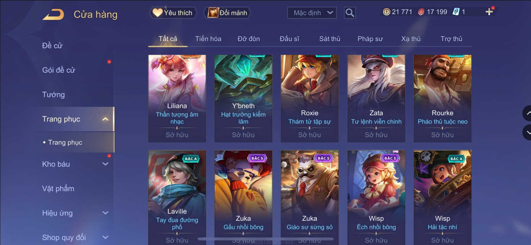Expand the Hiệu ứng sidebar section
The width and height of the screenshot is (531, 245).
[105, 213]
